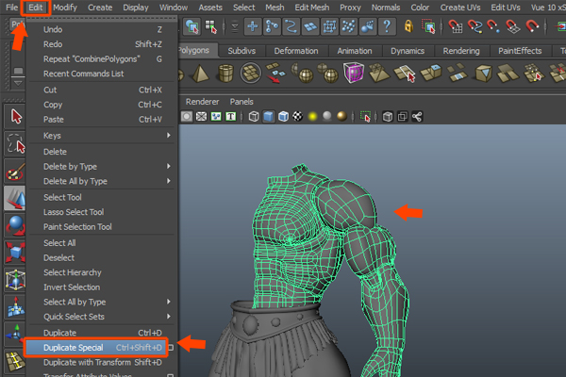Choose the Rotate tool sphere icon
This screenshot has width=566, height=377.
[15, 225]
